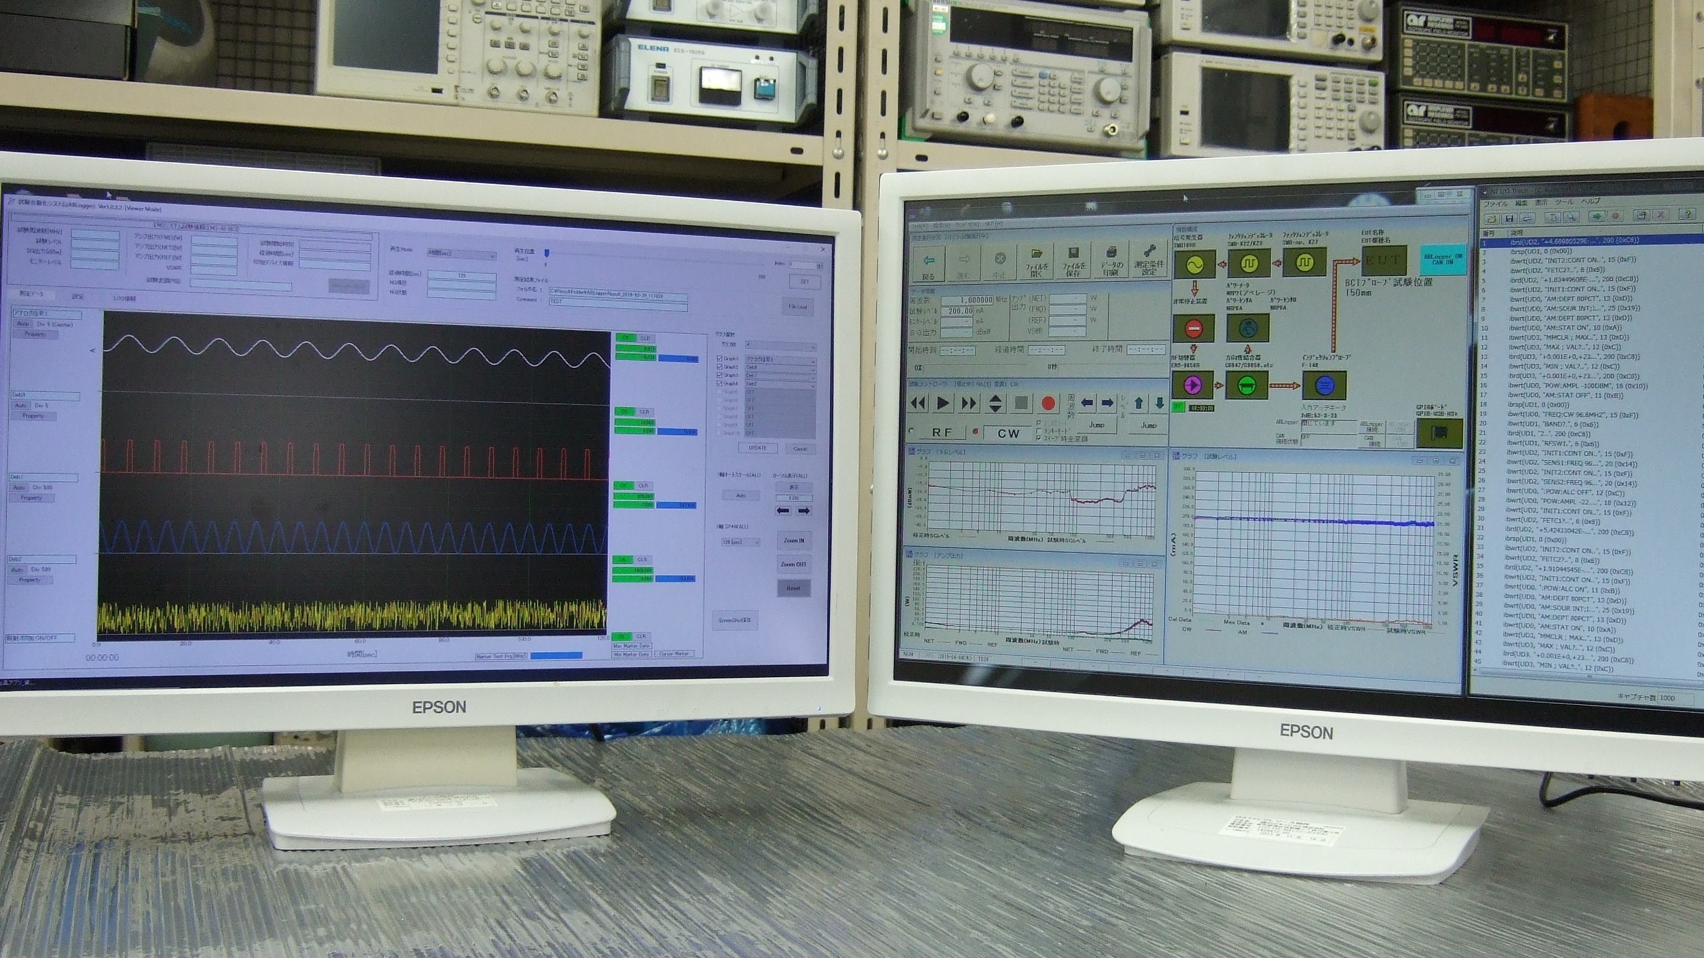This screenshot has height=958, width=1704.
Task: Click the fast-forward button in test controller
Action: [x=968, y=404]
